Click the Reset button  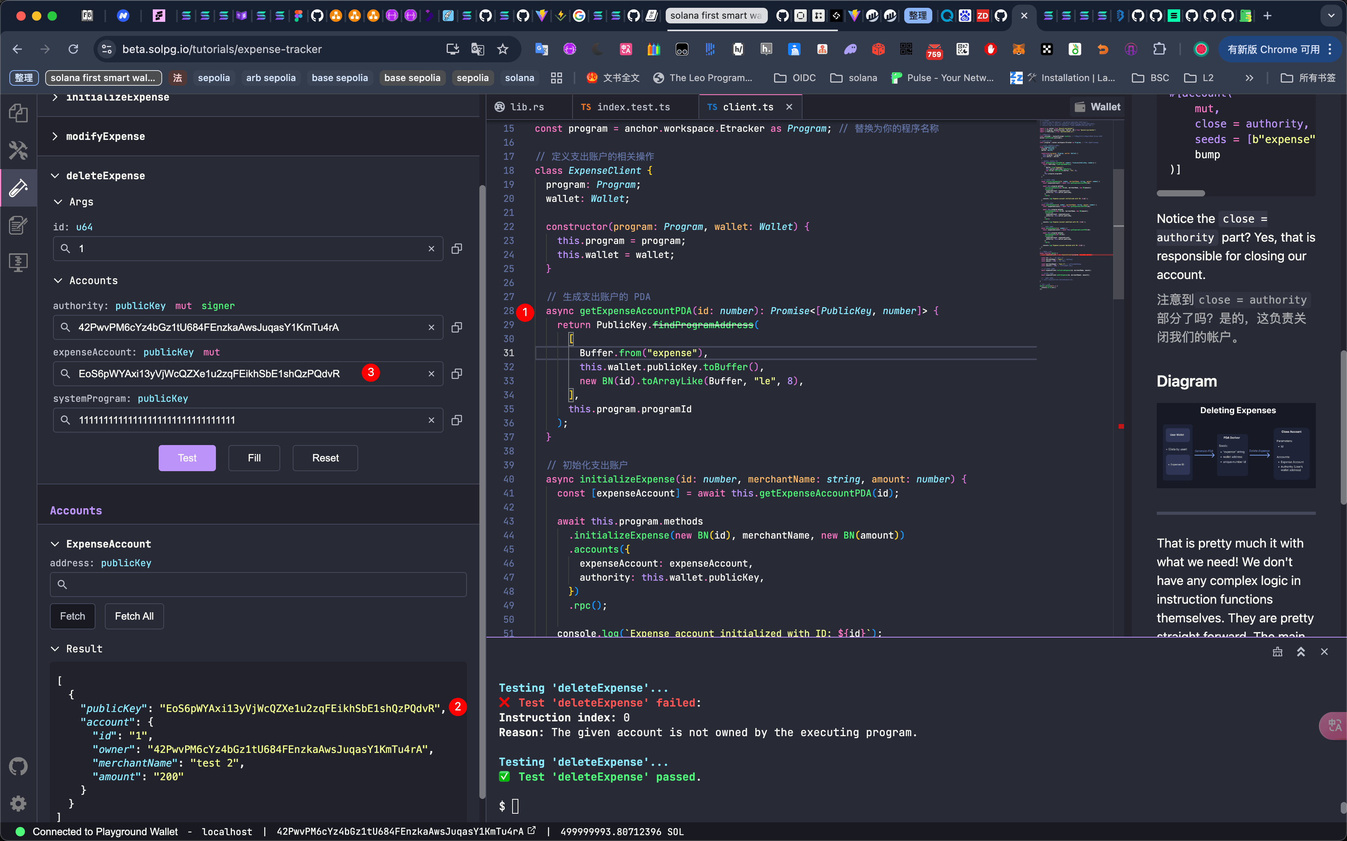(x=325, y=458)
